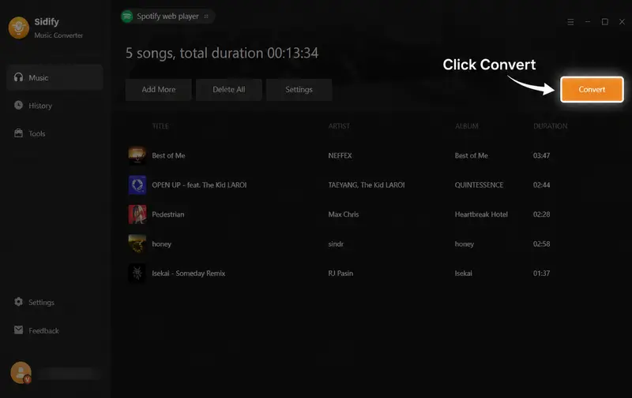Select song title honey

(162, 244)
